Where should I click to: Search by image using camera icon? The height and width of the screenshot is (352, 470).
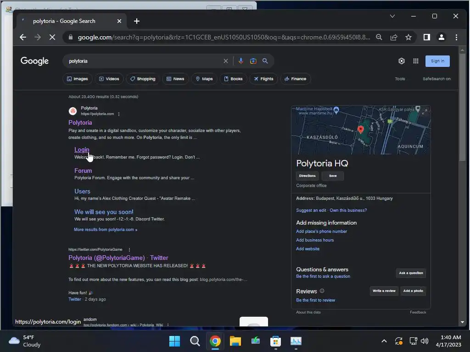point(253,61)
